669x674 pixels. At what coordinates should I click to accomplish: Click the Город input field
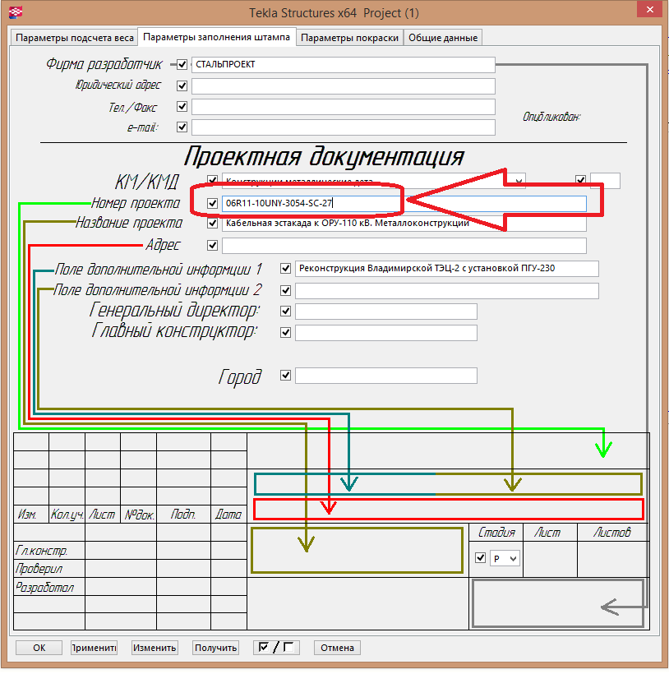pyautogui.click(x=385, y=376)
